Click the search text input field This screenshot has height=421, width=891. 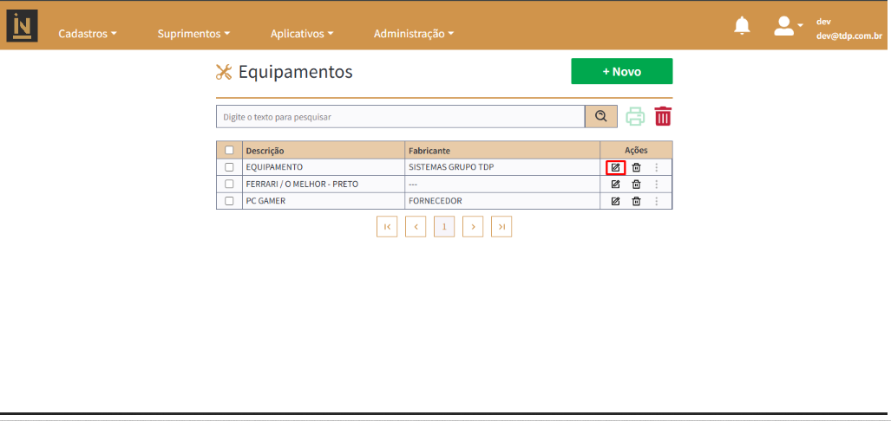[x=401, y=117]
